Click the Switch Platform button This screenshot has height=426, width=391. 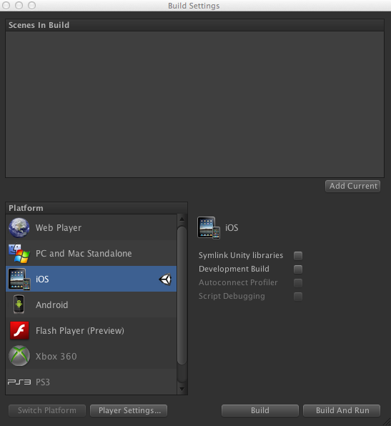(x=47, y=410)
